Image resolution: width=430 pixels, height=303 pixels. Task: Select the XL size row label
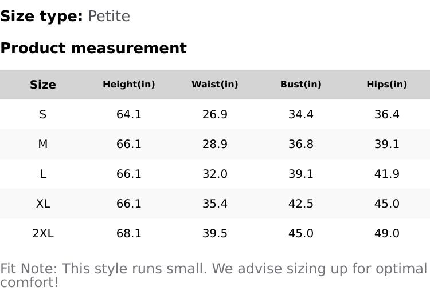coord(43,204)
